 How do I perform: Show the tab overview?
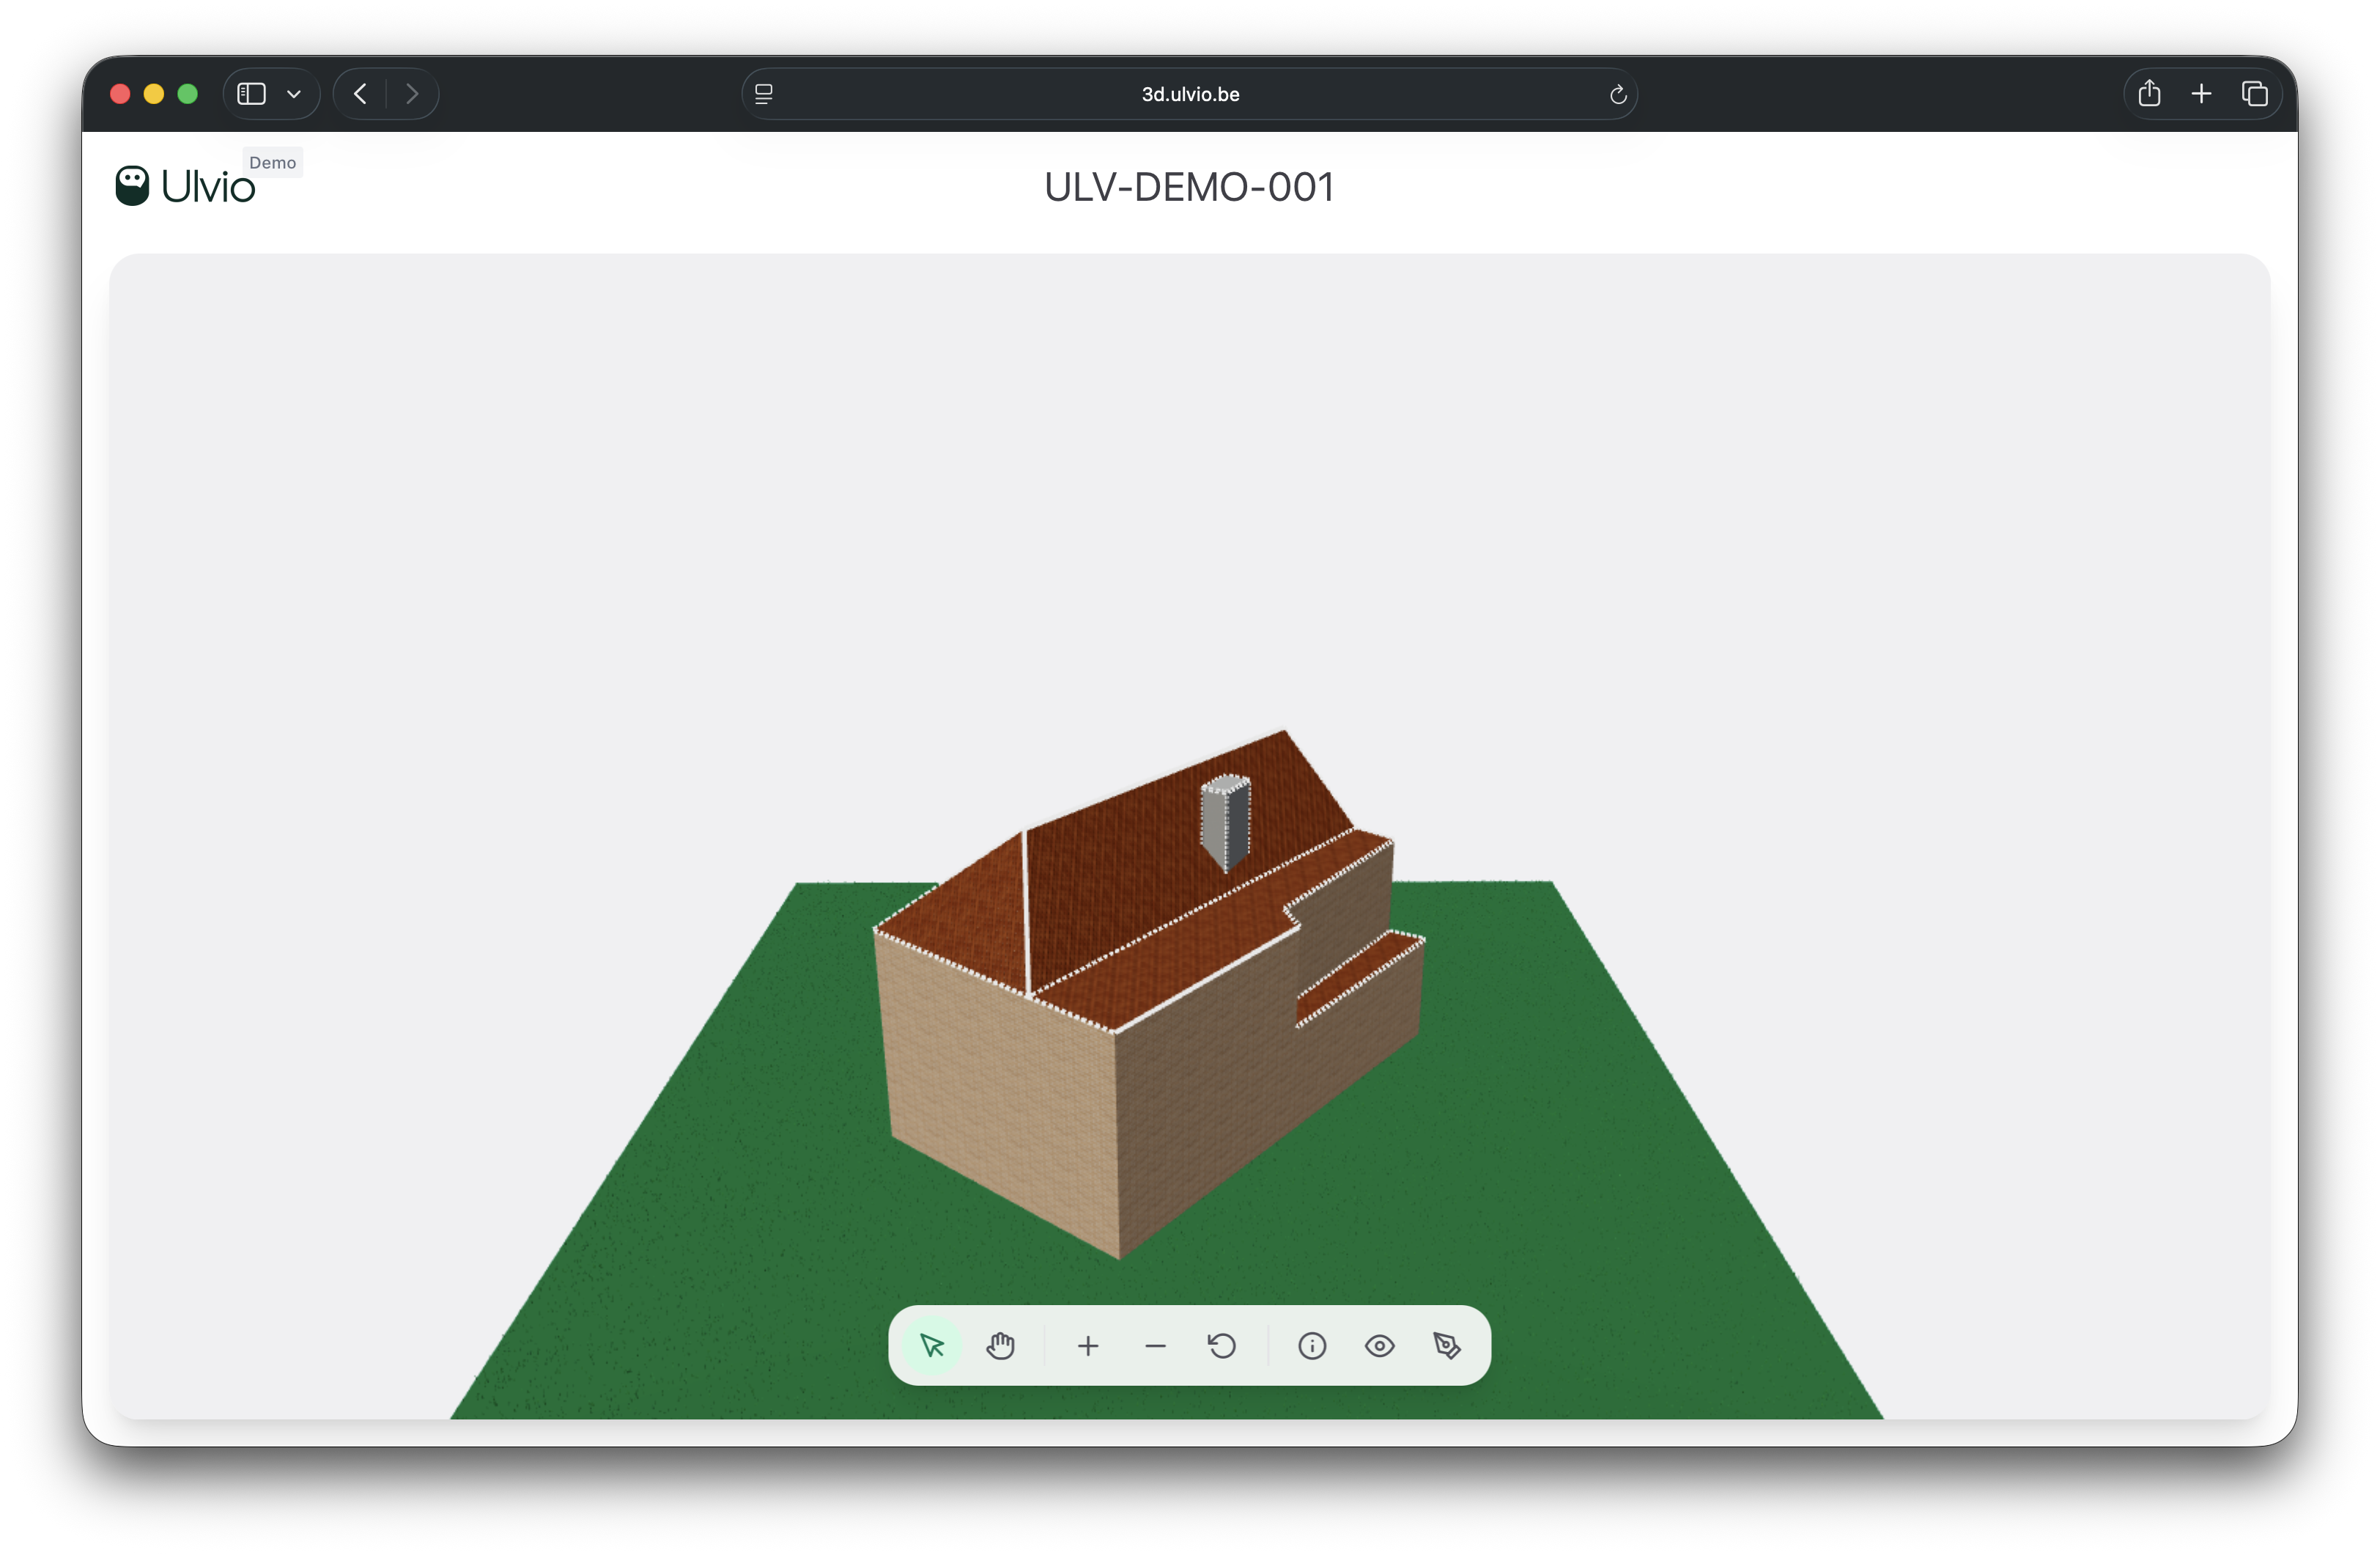tap(2254, 94)
